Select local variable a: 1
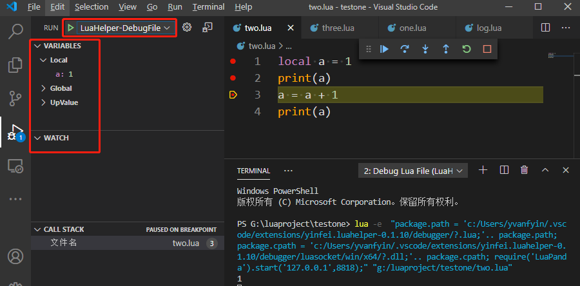The height and width of the screenshot is (286, 580). coord(64,74)
